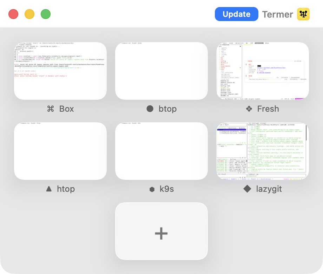
Task: Click the hexagon icon beside k9s
Action: pos(152,189)
